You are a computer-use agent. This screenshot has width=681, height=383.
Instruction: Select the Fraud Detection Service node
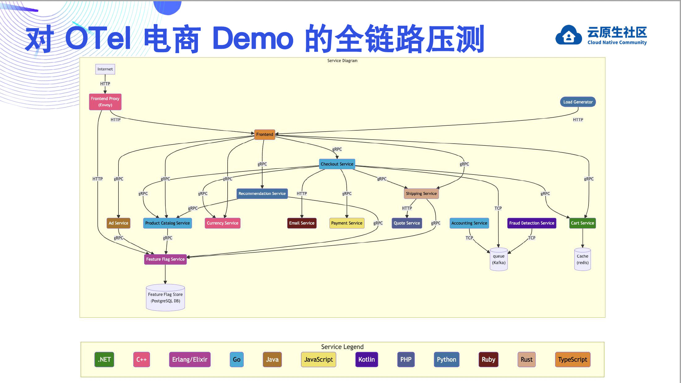click(532, 223)
